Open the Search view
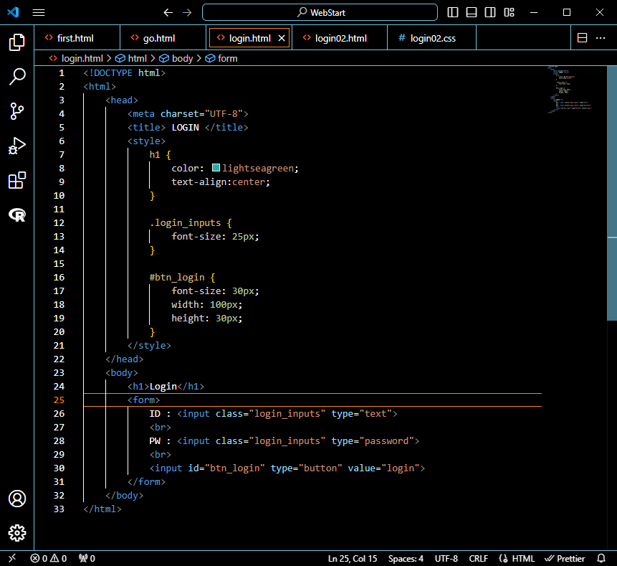This screenshot has height=566, width=617. (17, 77)
